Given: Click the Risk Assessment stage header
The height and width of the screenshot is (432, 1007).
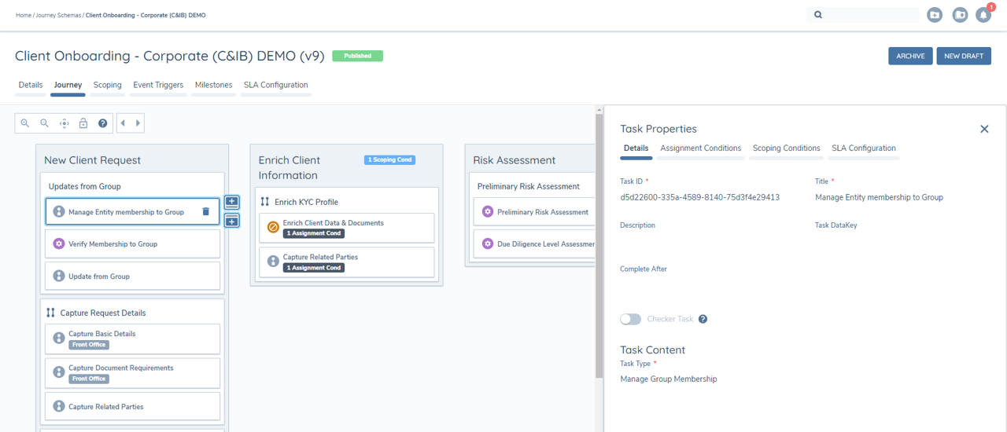Looking at the screenshot, I should [x=514, y=160].
